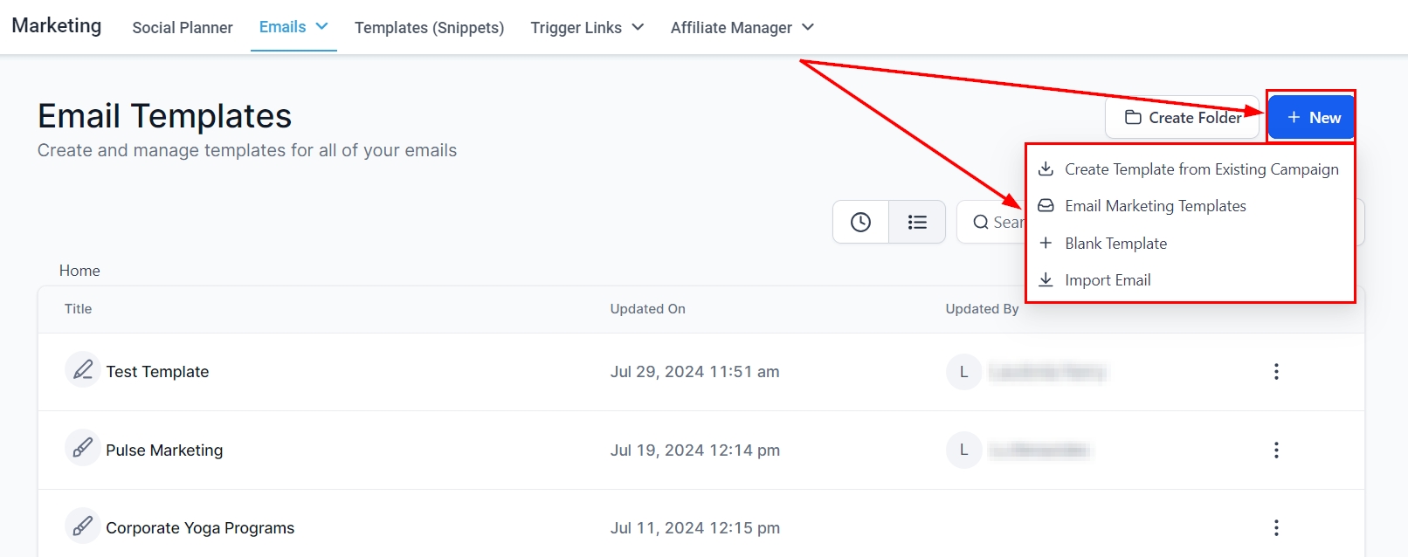Click brush icon beside Pulse Marketing
This screenshot has height=557, width=1408.
[83, 449]
